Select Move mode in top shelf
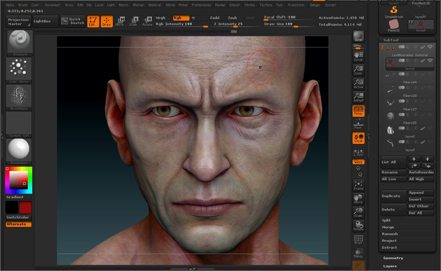Image resolution: width=441 pixels, height=271 pixels. tap(120, 21)
